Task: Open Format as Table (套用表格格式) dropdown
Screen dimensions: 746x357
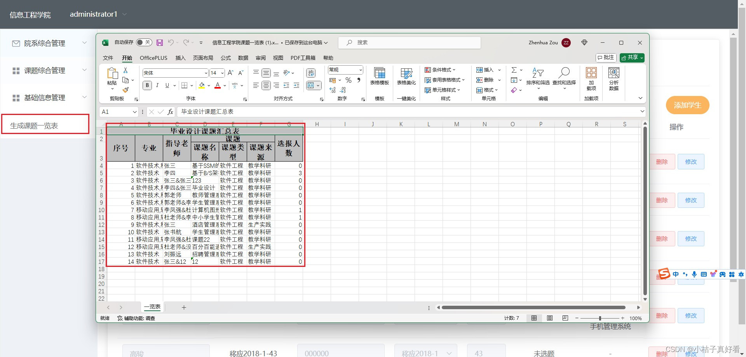Action: [444, 80]
